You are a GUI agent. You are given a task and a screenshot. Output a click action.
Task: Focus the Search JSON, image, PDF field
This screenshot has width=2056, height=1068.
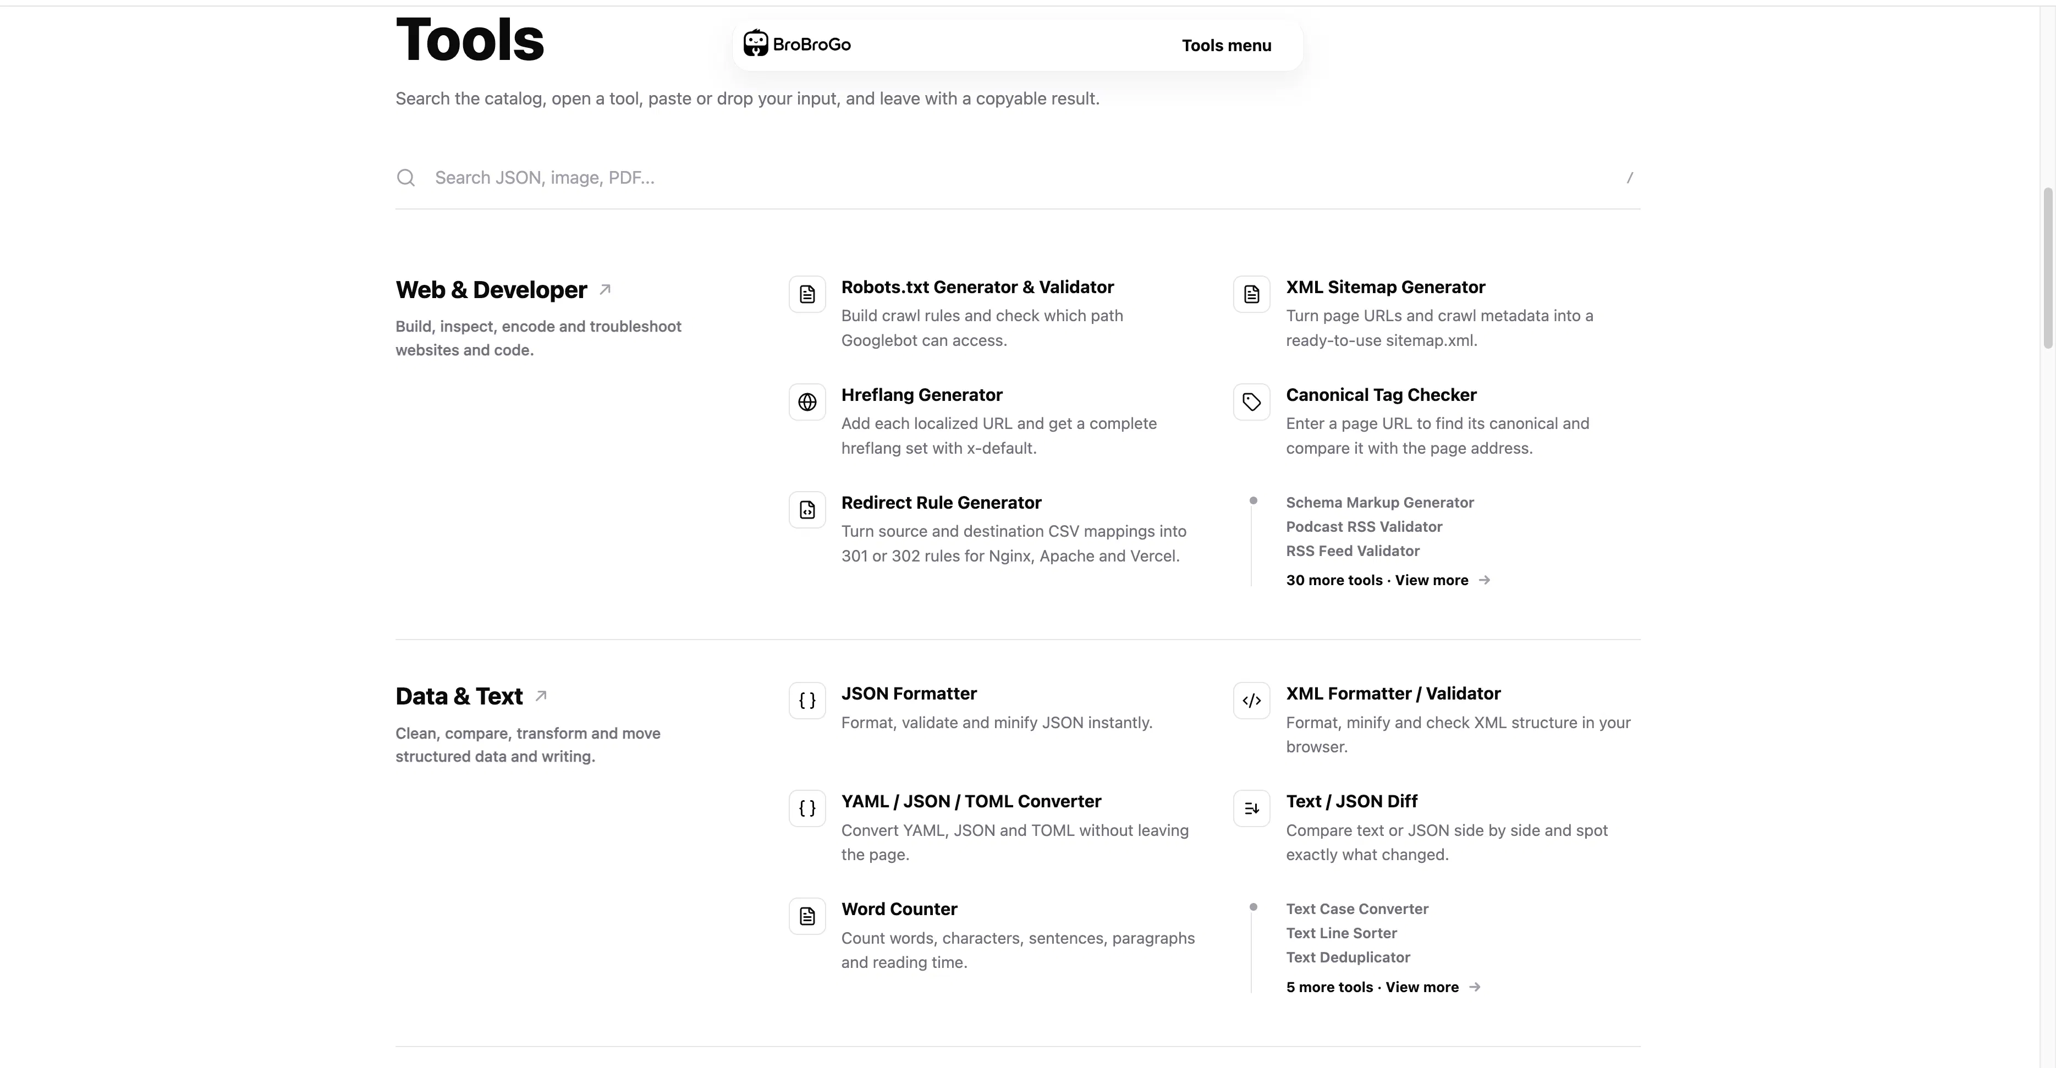coord(1018,178)
